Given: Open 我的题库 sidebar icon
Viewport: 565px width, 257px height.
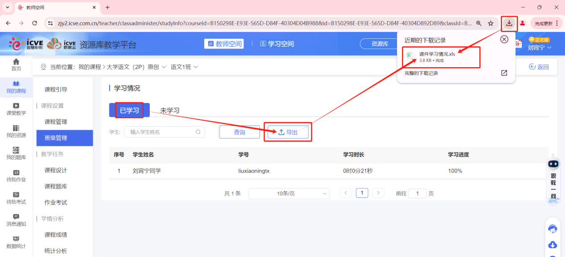Looking at the screenshot, I should click(16, 153).
